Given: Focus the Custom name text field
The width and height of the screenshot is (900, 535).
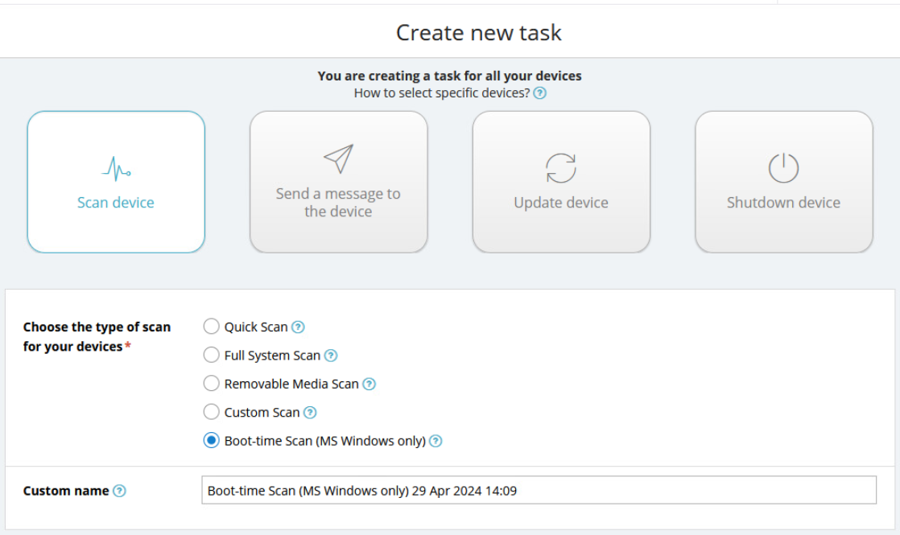Looking at the screenshot, I should tap(538, 491).
